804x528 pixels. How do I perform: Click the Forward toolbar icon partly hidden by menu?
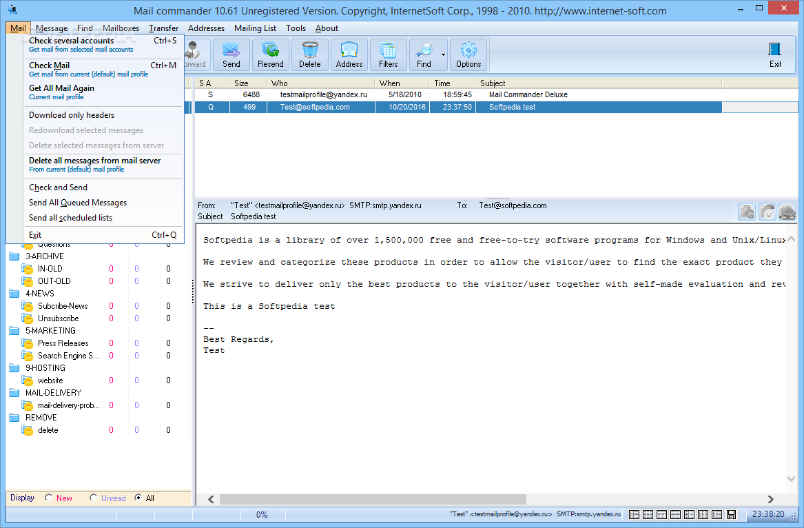click(x=196, y=54)
